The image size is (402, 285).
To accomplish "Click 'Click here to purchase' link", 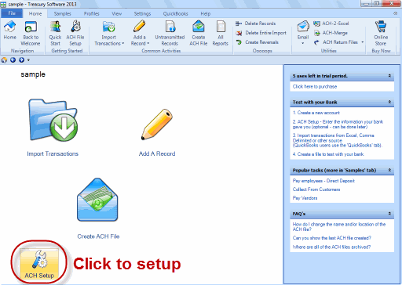I will point(315,87).
